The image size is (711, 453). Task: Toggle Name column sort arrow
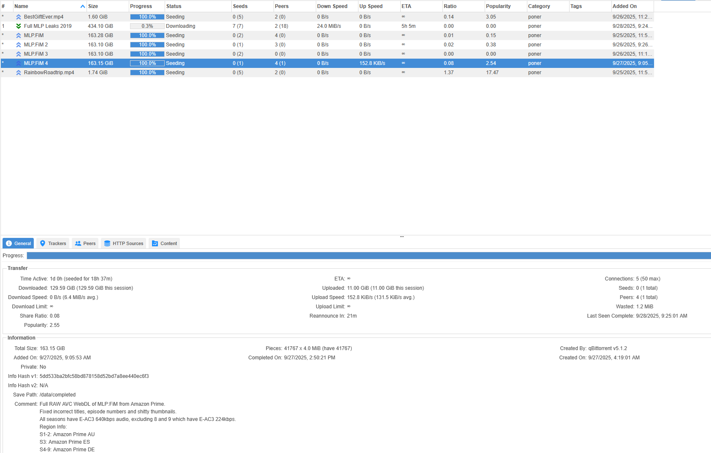(83, 6)
